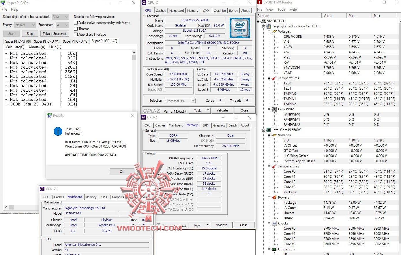Click Close in CPU-Z Memory window

pos(244,225)
